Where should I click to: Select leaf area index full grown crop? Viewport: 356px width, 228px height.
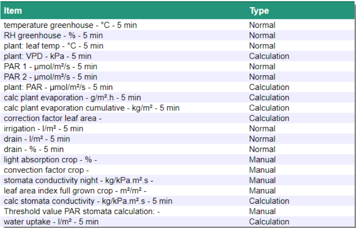click(x=75, y=191)
